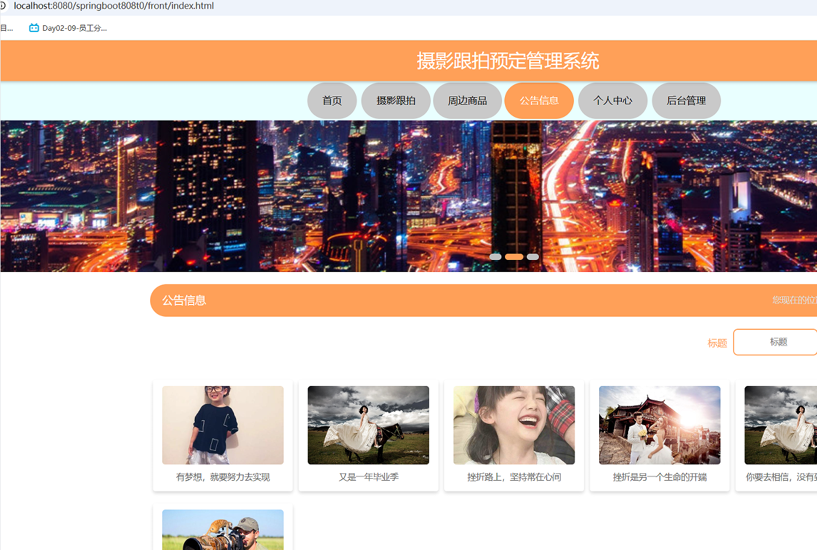Open the laughing girl thumbnail

(514, 425)
